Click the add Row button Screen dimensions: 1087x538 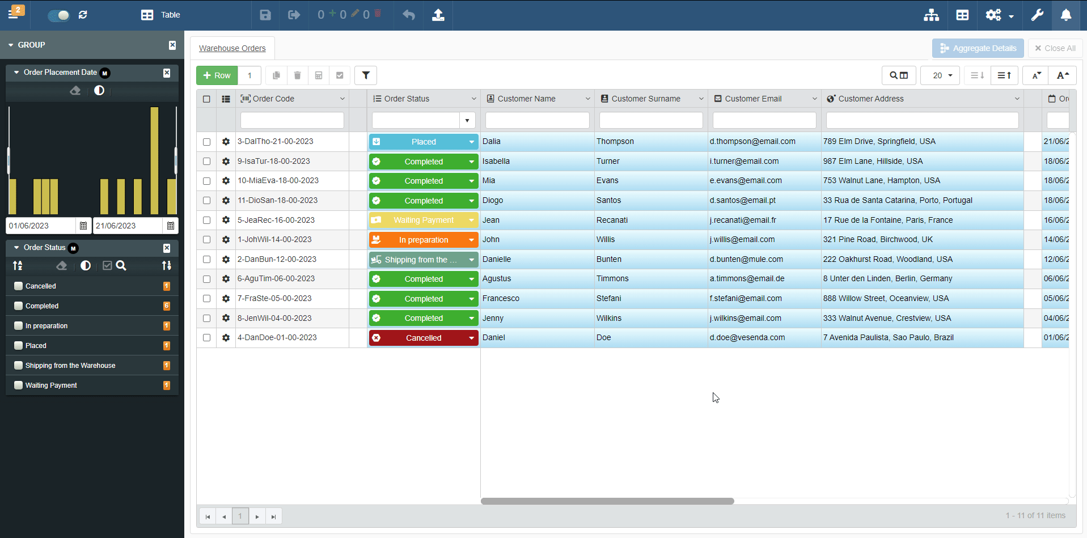tap(217, 75)
